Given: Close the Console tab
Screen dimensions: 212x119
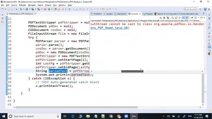Looking at the screenshot, I should pos(140,14).
